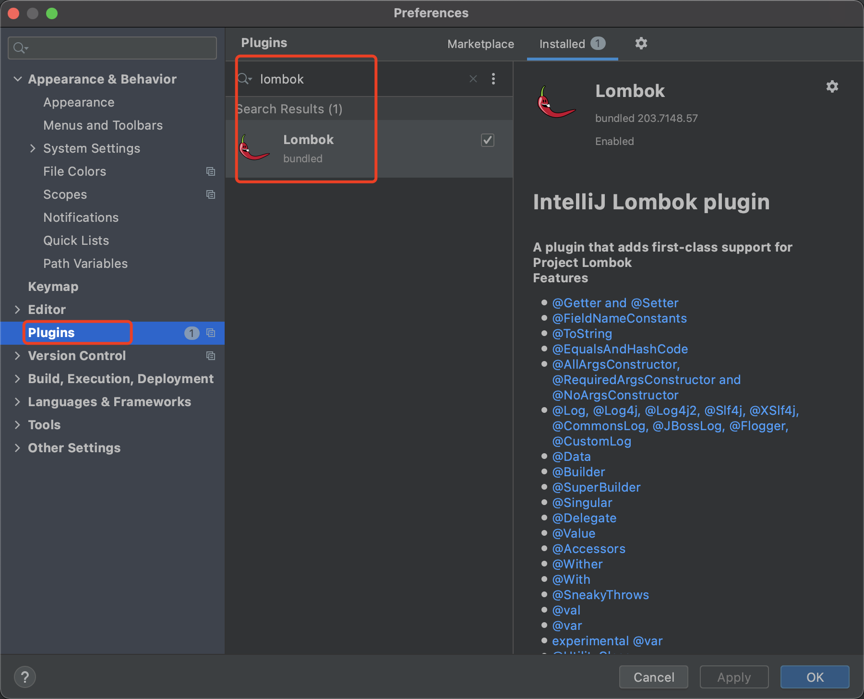
Task: Open the @Builder link
Action: pyautogui.click(x=578, y=472)
